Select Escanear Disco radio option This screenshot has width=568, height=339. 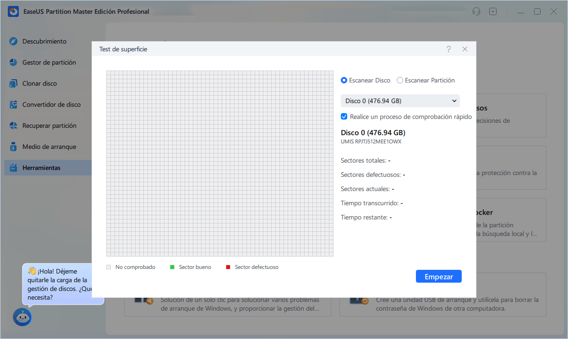point(344,80)
